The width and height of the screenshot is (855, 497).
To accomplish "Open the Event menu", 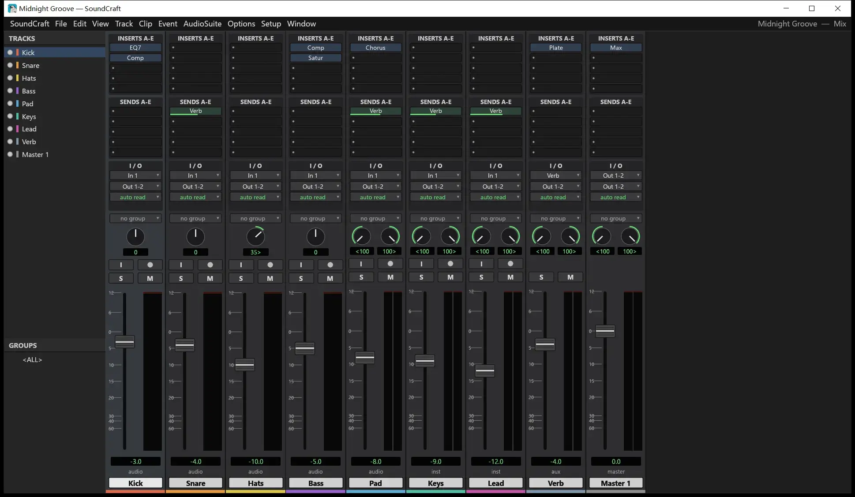I will [x=168, y=24].
